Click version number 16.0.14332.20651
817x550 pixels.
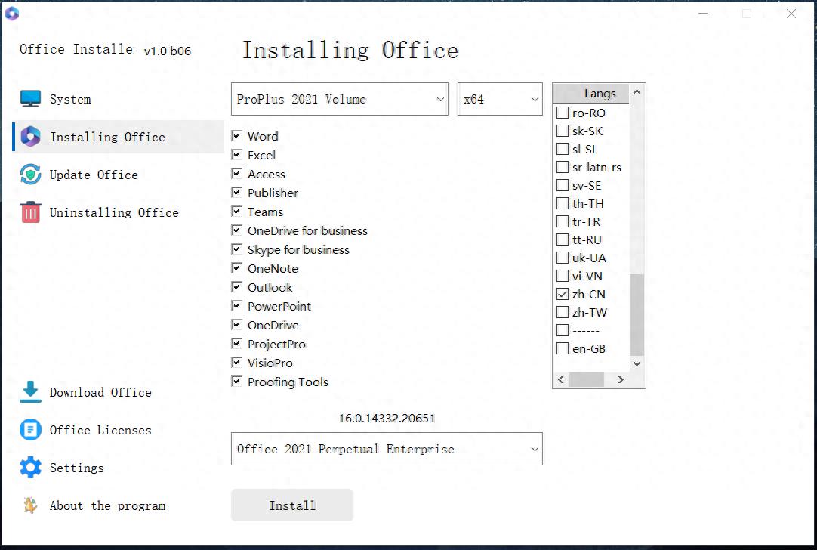click(387, 418)
